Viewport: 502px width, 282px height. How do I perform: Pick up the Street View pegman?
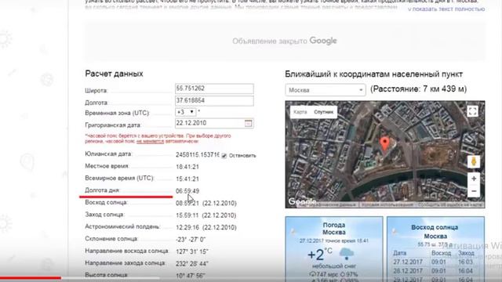click(474, 161)
